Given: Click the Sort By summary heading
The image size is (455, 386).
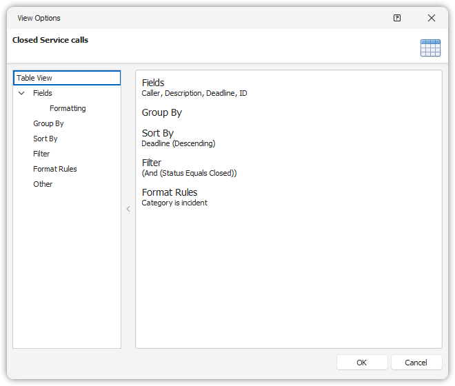Looking at the screenshot, I should coord(158,133).
